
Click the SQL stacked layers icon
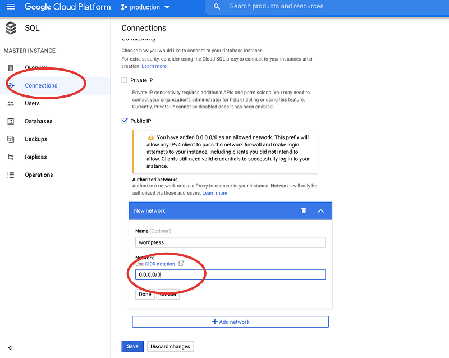tap(11, 28)
